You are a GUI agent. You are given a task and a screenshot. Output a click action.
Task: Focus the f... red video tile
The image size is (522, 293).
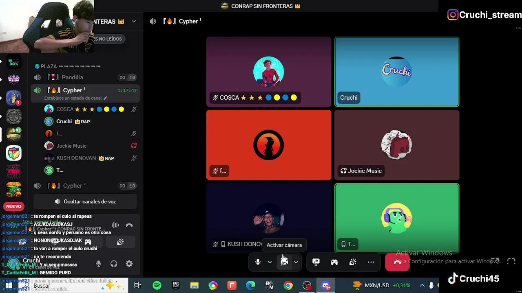269,145
